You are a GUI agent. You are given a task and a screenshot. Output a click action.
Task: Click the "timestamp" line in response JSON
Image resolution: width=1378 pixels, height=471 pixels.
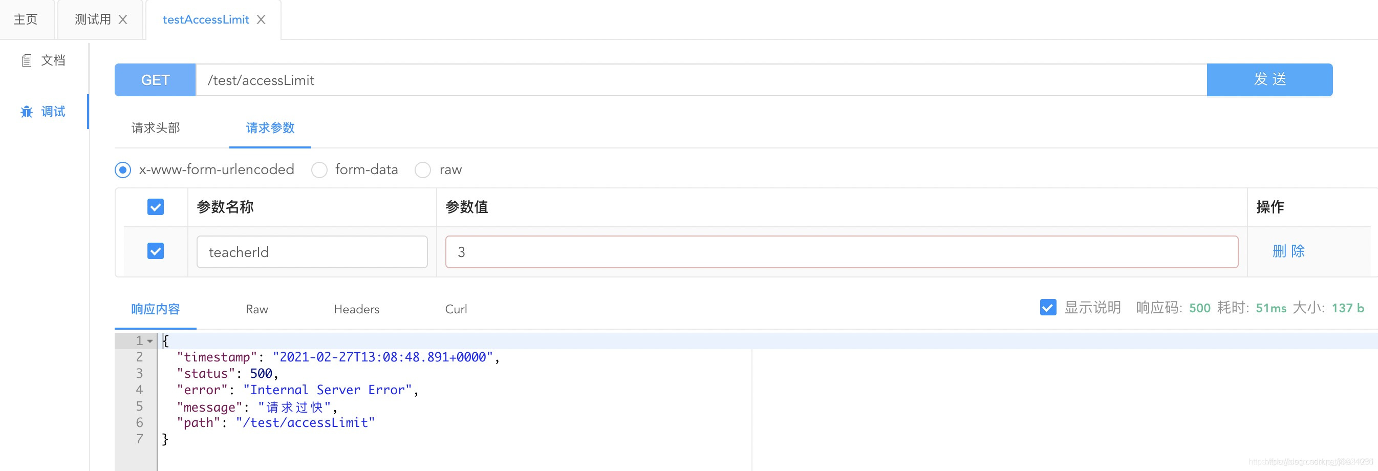338,357
